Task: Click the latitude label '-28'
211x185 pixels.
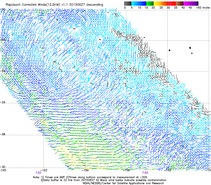Action: click(3, 134)
